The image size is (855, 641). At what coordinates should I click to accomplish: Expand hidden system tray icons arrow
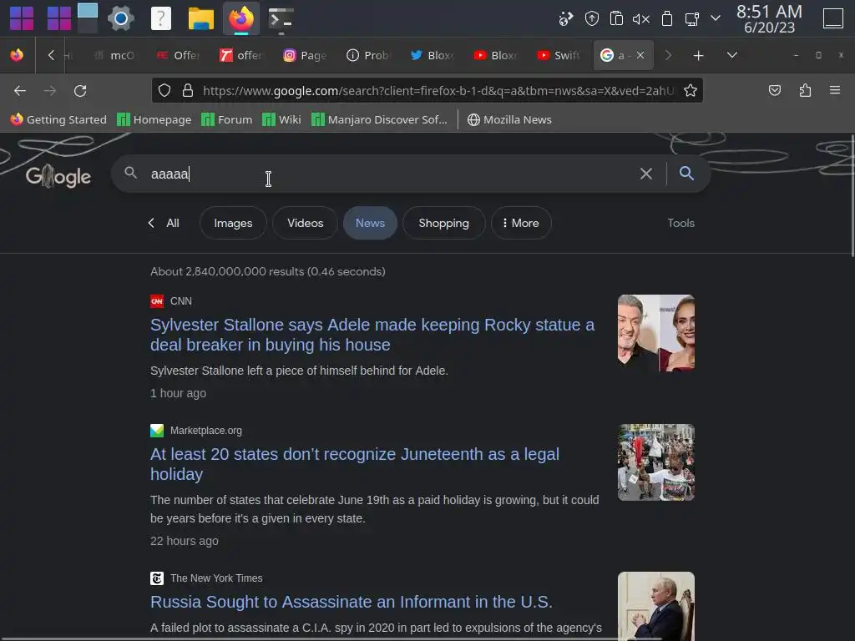[x=716, y=18]
